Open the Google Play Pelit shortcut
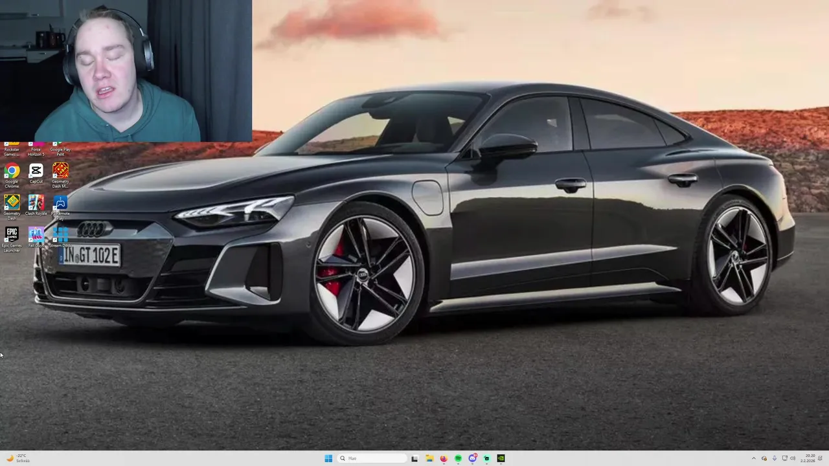Screen dimensions: 829x466 [x=60, y=149]
